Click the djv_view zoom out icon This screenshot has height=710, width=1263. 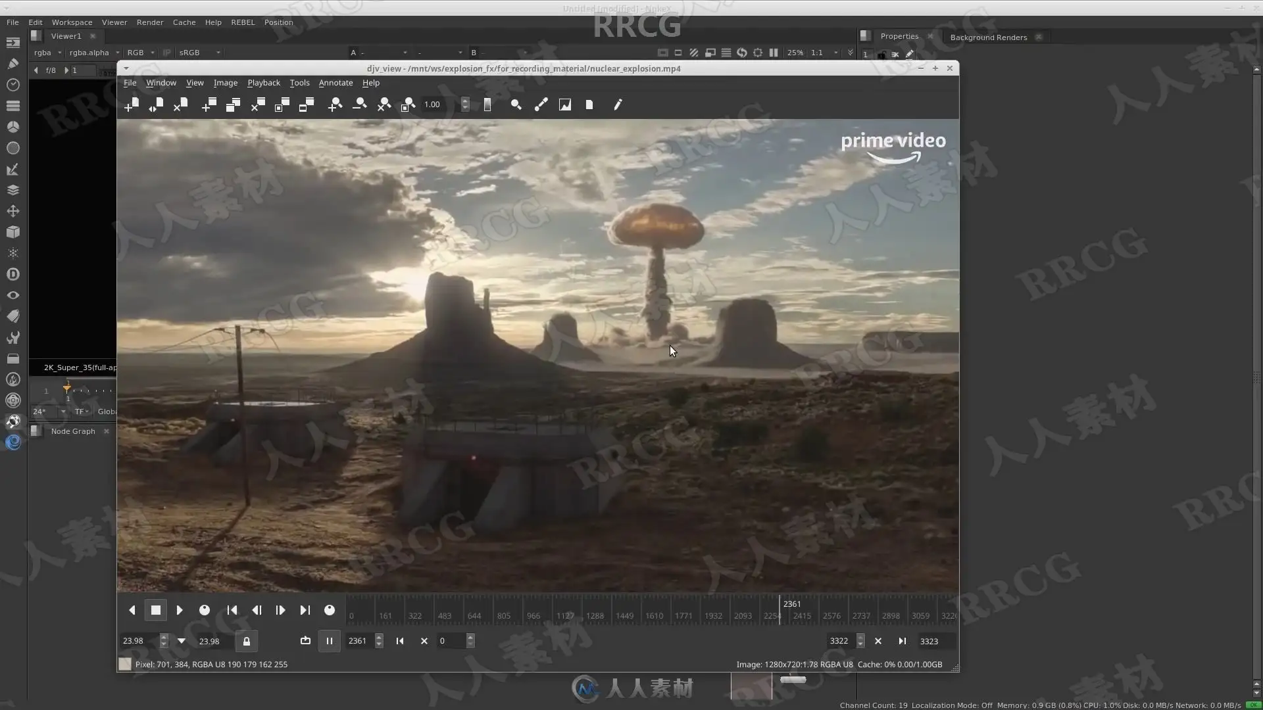(x=359, y=105)
